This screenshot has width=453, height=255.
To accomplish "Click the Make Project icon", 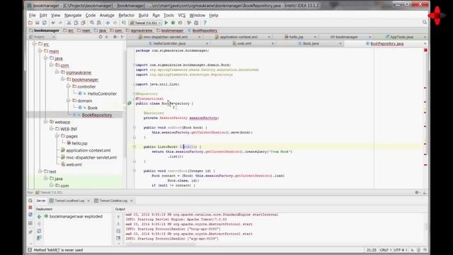I will coord(124,23).
